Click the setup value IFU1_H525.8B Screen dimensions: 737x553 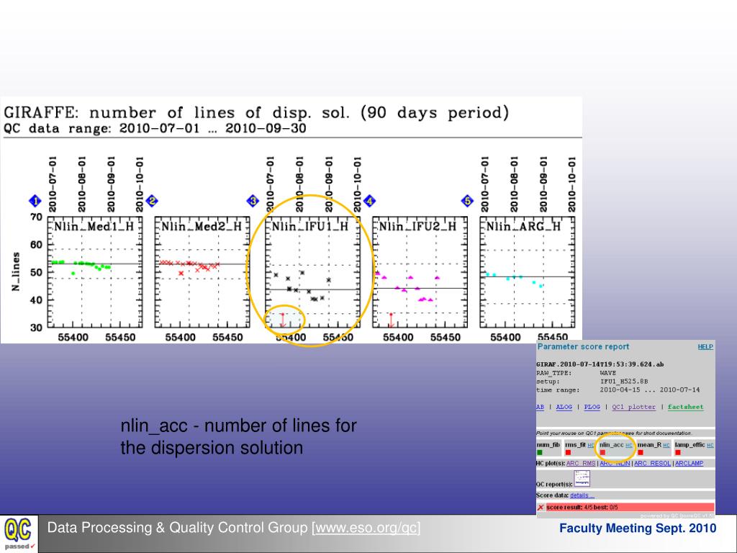pos(624,382)
